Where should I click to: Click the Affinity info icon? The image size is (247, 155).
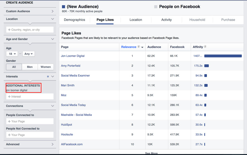point(205,47)
